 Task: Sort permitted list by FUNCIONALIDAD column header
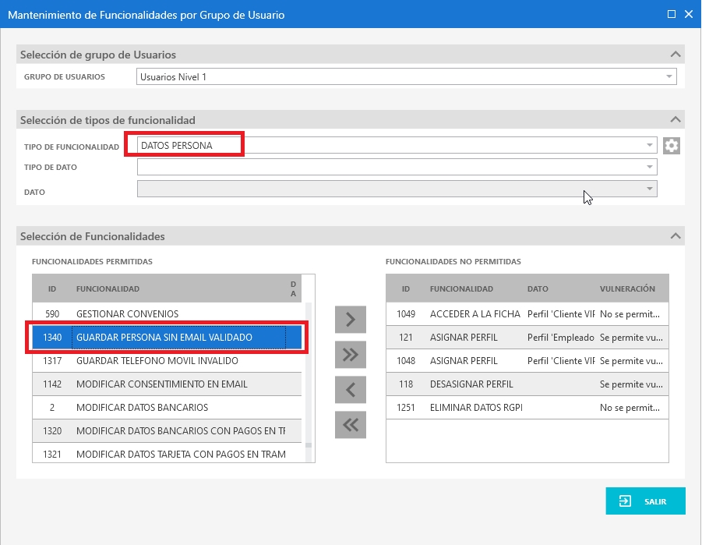(x=108, y=288)
